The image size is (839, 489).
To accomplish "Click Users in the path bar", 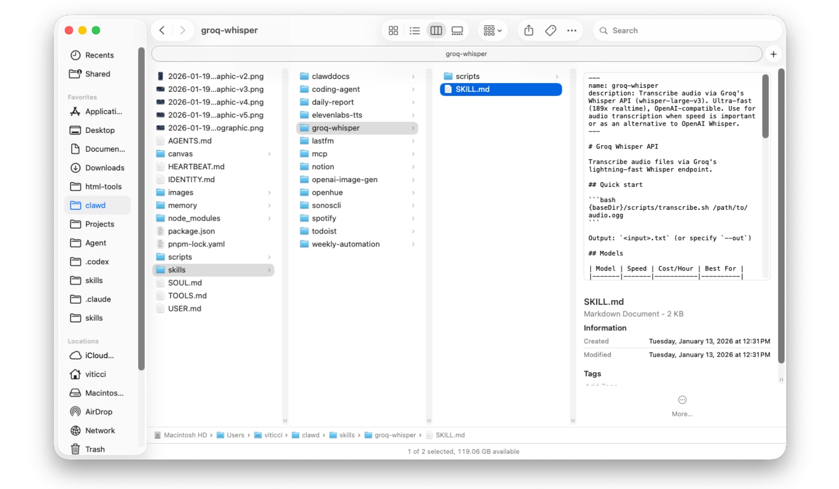I will point(230,435).
